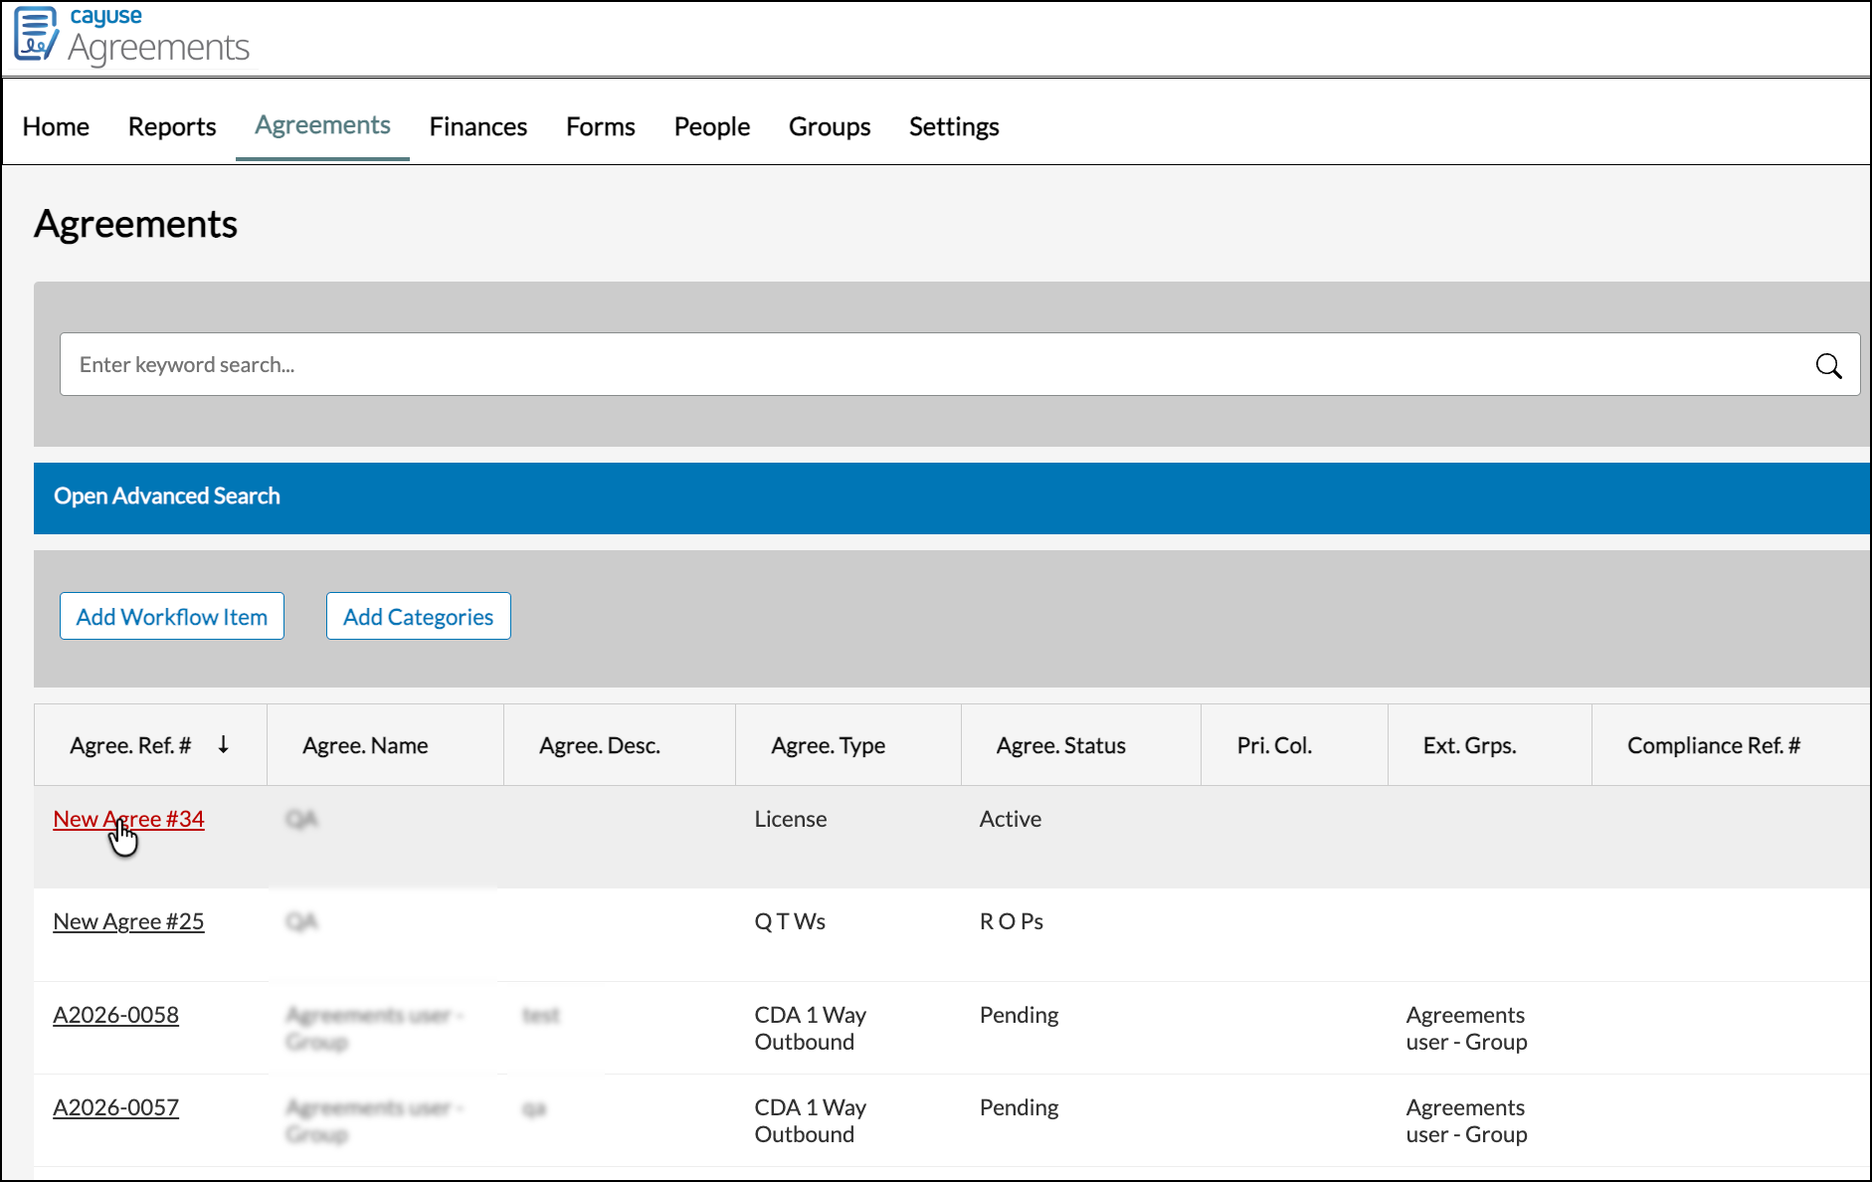The height and width of the screenshot is (1182, 1872).
Task: Select the R O Ps status cell
Action: click(x=1012, y=921)
